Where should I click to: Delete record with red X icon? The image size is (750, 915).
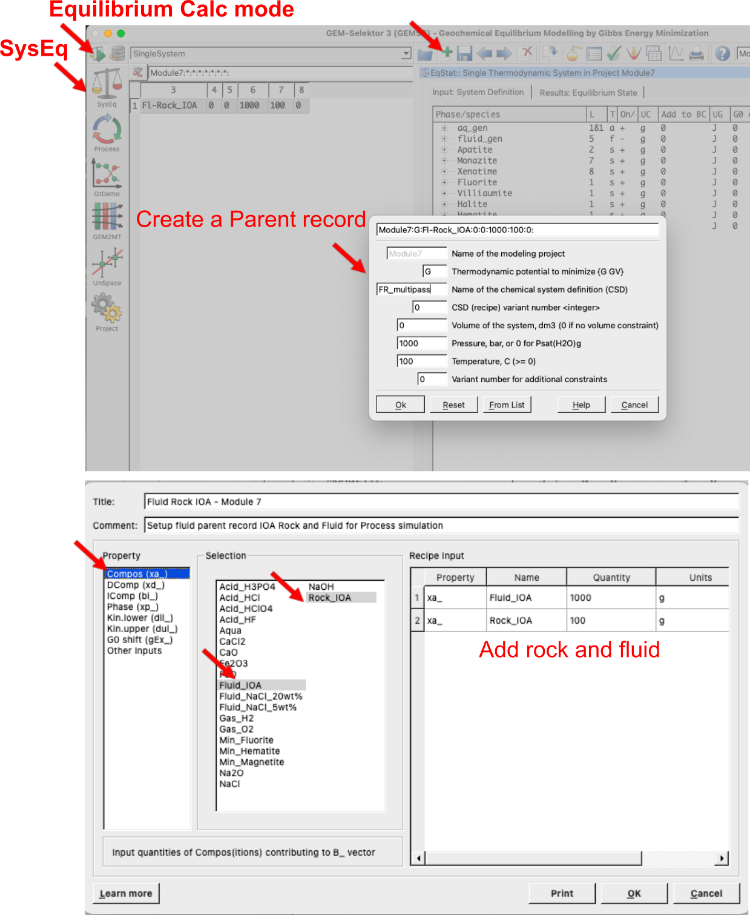pyautogui.click(x=527, y=53)
